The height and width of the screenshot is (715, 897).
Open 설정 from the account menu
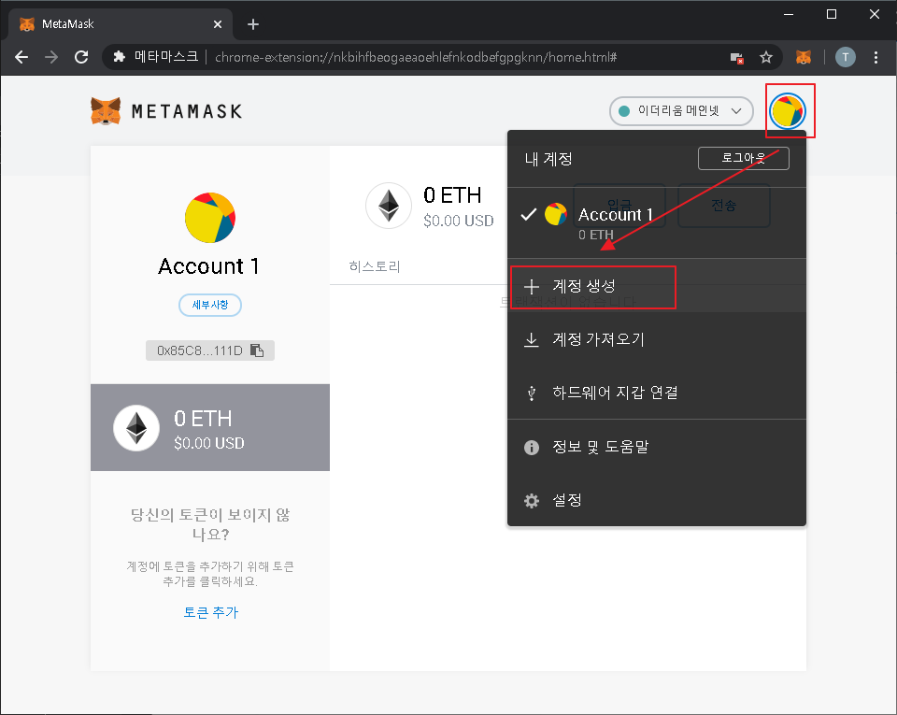(657, 501)
